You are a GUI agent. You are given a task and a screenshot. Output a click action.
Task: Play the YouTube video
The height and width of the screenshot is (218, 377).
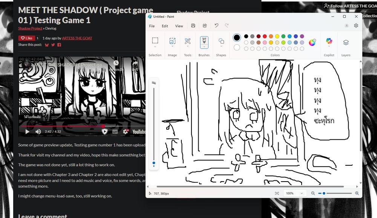click(x=27, y=132)
